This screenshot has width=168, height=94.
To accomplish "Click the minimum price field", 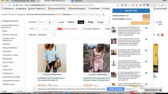I will [x=38, y=29].
